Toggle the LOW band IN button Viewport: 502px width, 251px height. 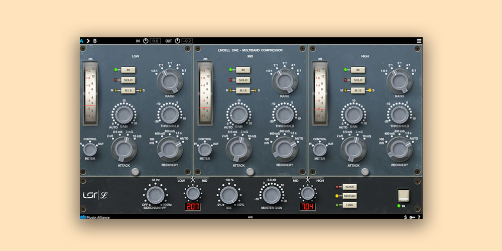point(128,70)
